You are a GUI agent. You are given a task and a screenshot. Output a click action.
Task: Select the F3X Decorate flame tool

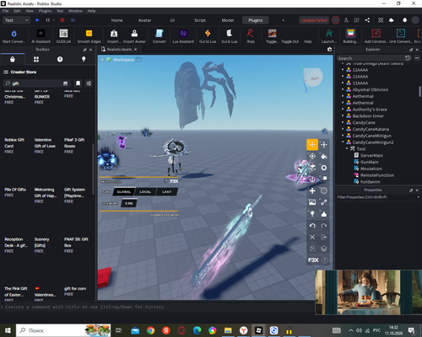click(324, 214)
